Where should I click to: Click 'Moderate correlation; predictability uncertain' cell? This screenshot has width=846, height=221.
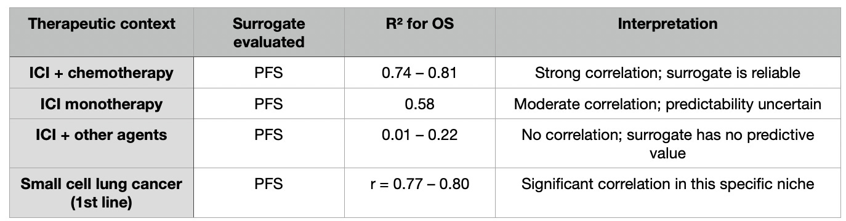(x=667, y=104)
